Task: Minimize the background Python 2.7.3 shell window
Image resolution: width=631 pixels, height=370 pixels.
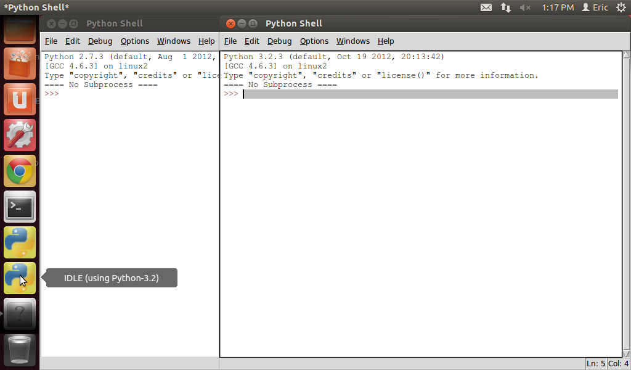Action: pos(62,24)
